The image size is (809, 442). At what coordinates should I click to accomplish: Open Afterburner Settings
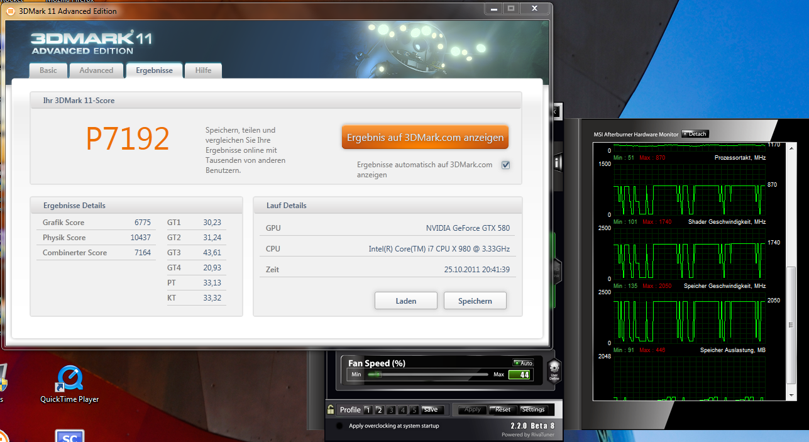tap(533, 410)
